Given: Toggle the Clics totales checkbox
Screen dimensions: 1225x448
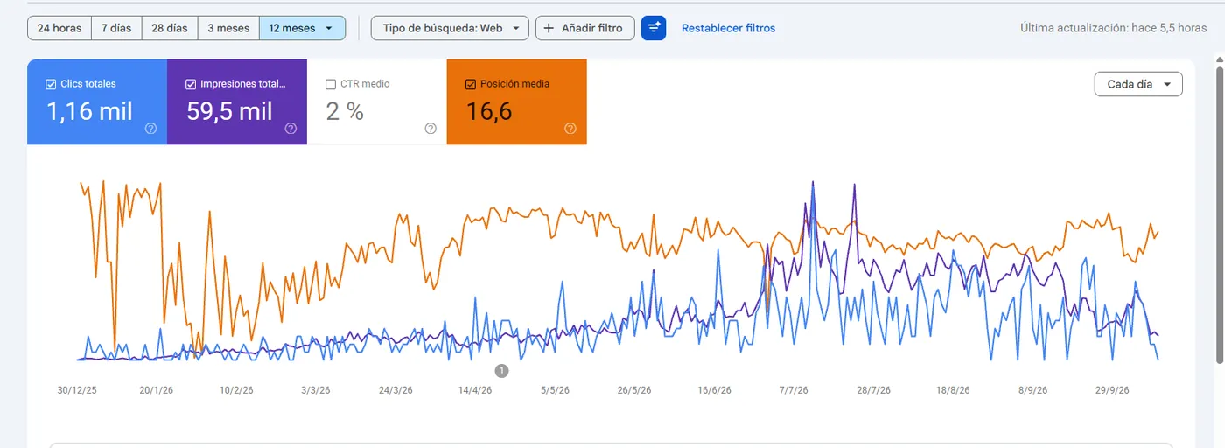Looking at the screenshot, I should pyautogui.click(x=51, y=84).
